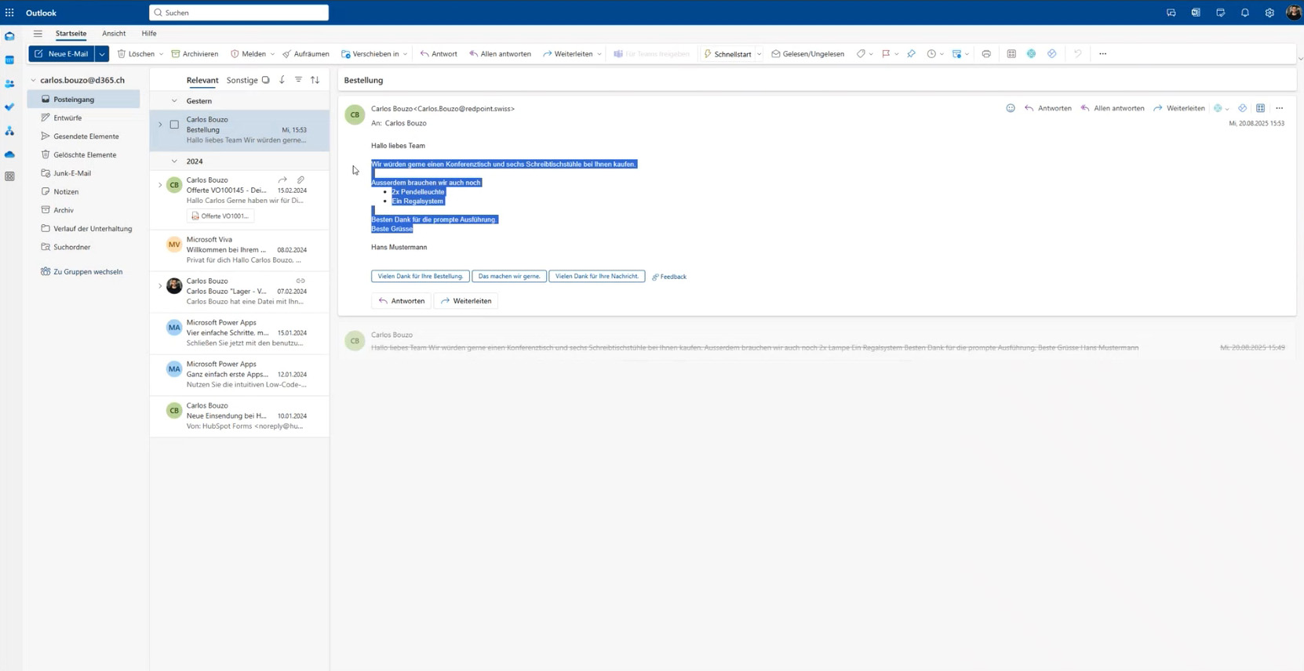Click the Feedback link
This screenshot has height=671, width=1304.
click(x=669, y=277)
